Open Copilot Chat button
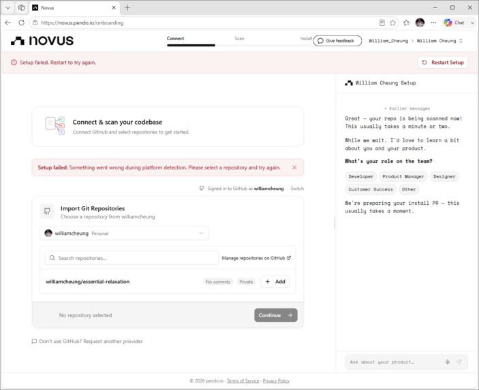 coord(454,22)
